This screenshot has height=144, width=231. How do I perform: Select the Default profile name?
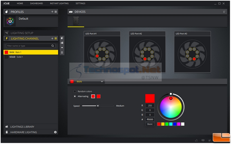[x=23, y=19]
